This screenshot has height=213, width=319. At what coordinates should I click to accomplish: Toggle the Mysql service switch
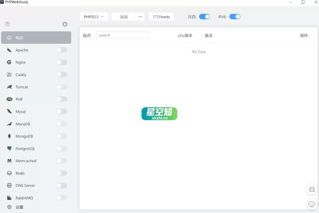point(62,111)
